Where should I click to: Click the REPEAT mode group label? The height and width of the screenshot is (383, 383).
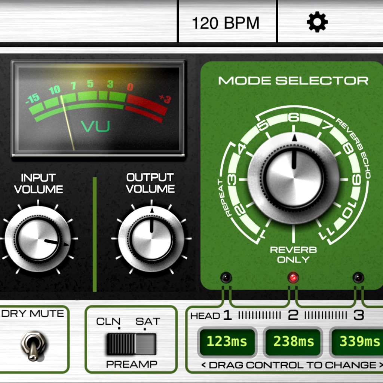point(224,198)
